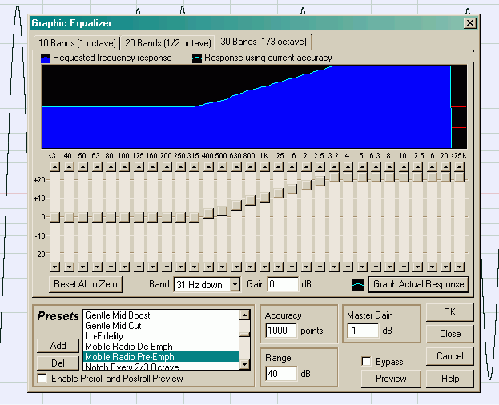The height and width of the screenshot is (405, 499).
Task: Select the Lo-Fidelity preset
Action: pos(161,336)
